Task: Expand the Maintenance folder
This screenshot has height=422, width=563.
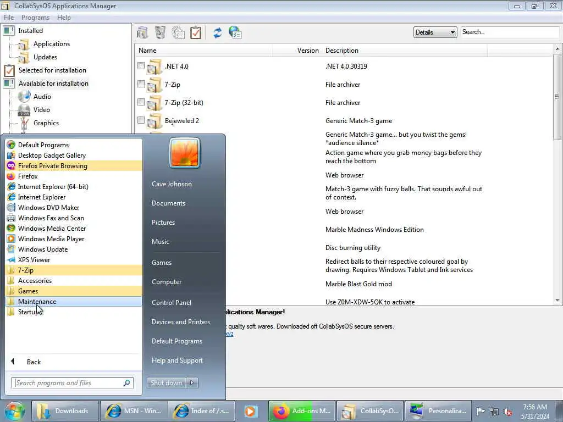Action: pos(74,302)
